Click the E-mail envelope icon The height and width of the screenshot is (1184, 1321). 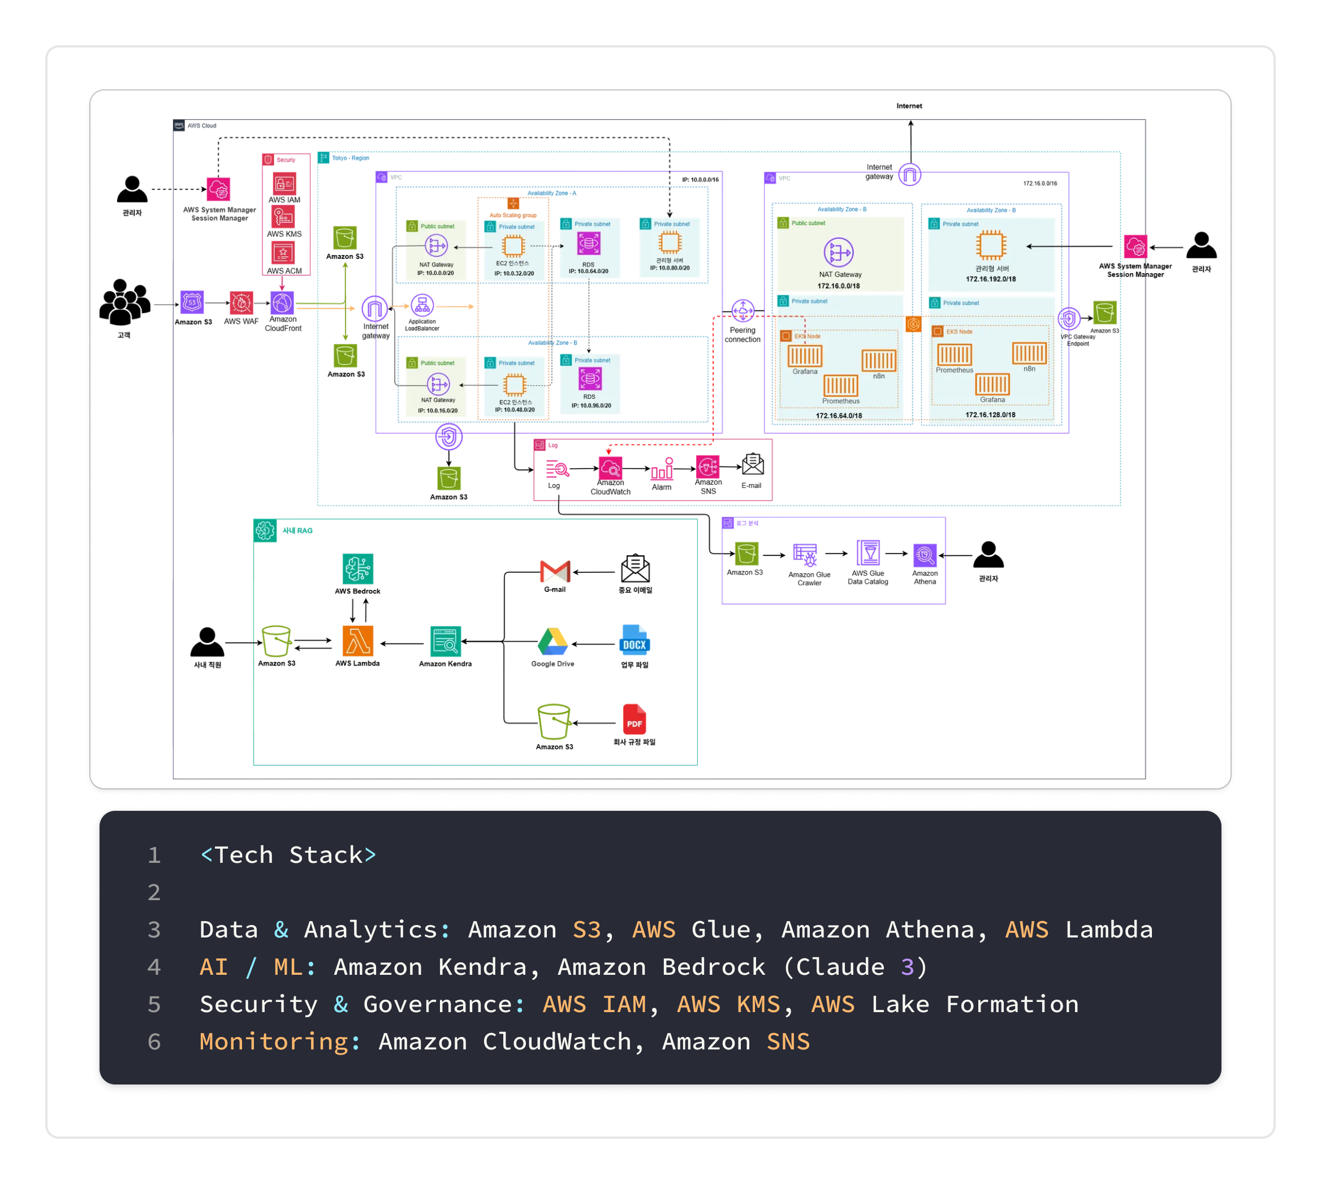752,464
